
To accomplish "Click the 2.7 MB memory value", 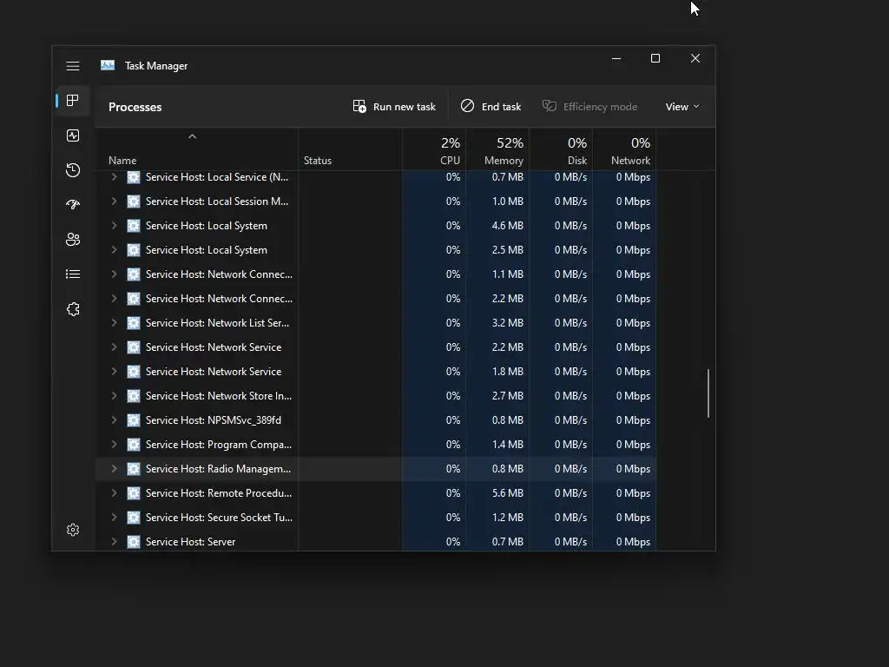I will point(507,396).
